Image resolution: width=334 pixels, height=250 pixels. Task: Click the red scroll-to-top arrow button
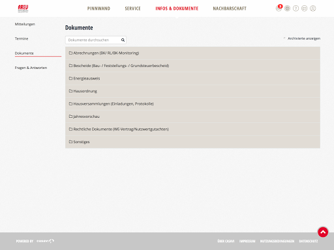click(x=323, y=232)
